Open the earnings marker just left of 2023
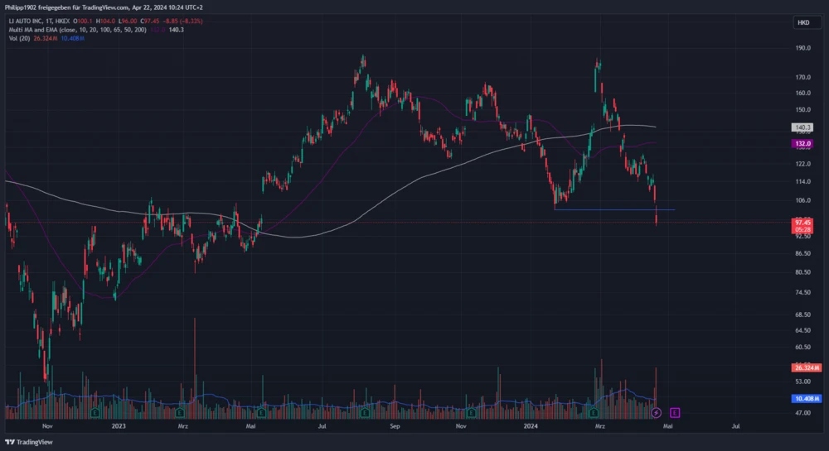 (96, 411)
